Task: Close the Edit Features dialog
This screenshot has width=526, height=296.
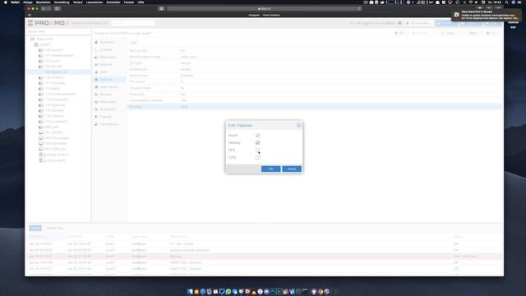Action: tap(299, 125)
